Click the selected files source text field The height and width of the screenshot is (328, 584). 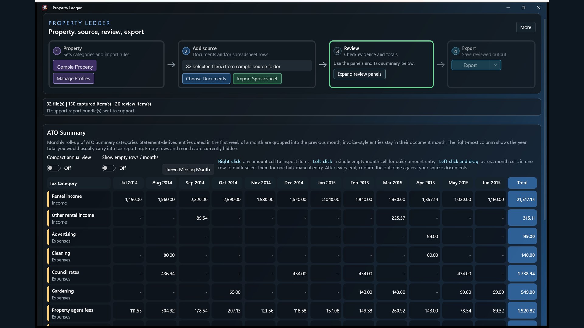click(x=247, y=66)
